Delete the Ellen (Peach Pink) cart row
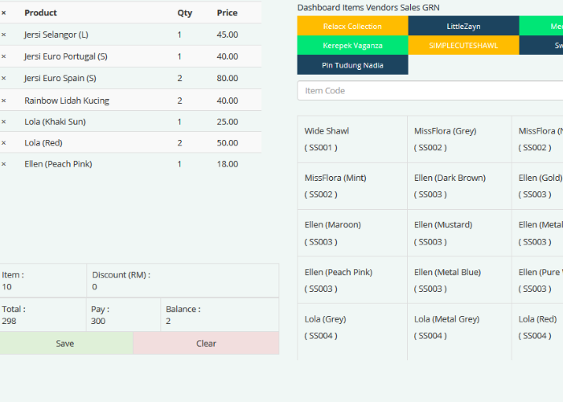The height and width of the screenshot is (402, 563). (3, 164)
